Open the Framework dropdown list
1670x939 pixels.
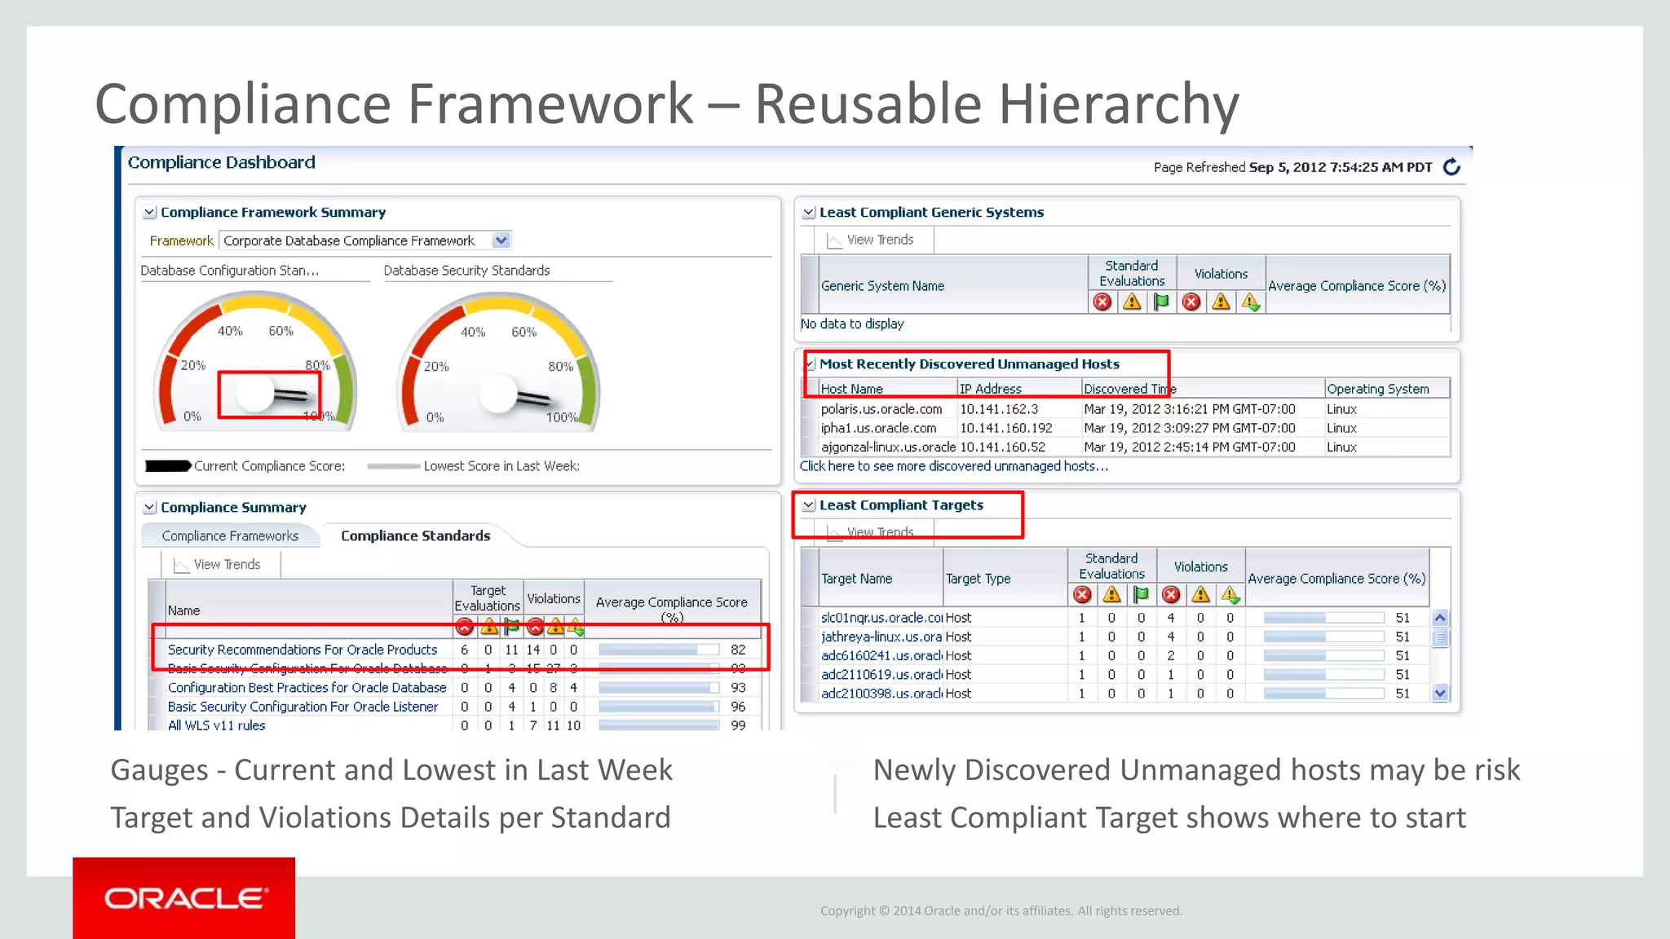click(x=501, y=240)
